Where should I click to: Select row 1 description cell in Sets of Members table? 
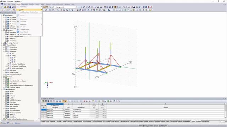coord(55,110)
